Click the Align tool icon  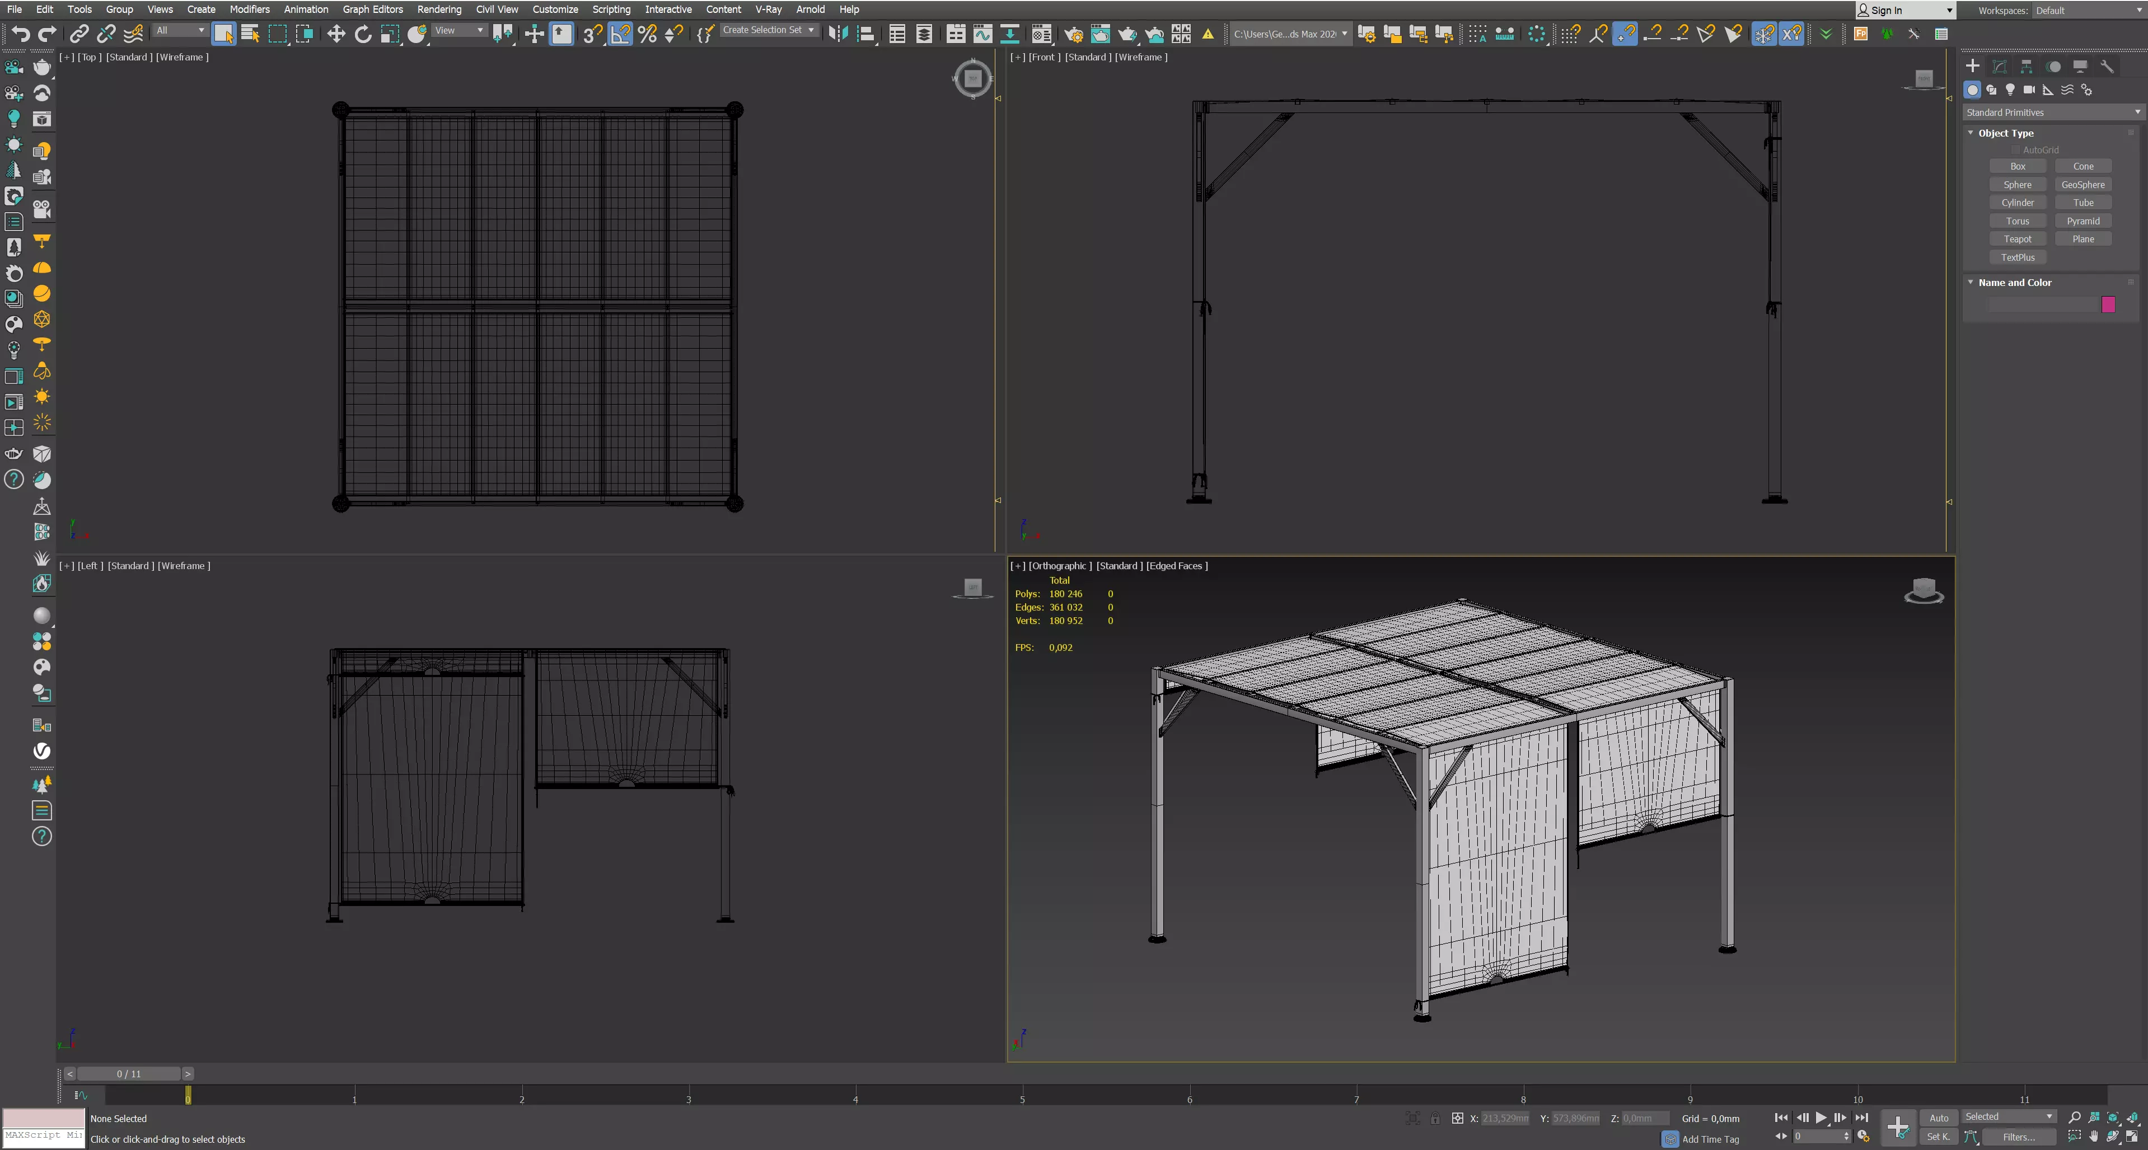click(x=867, y=34)
